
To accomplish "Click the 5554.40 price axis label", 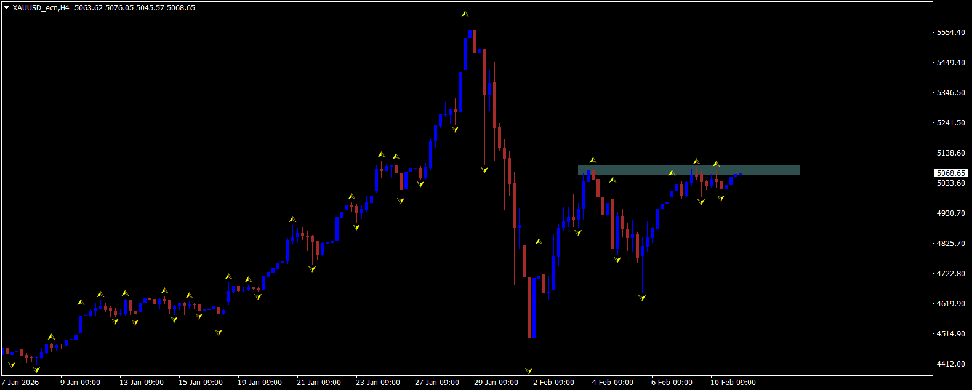I will (950, 33).
